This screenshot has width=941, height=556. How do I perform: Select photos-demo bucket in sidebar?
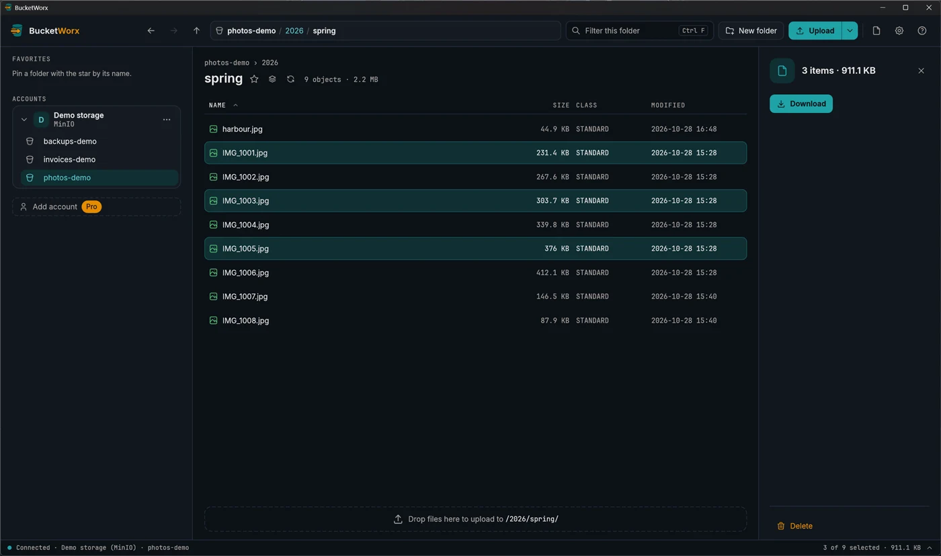[99, 177]
